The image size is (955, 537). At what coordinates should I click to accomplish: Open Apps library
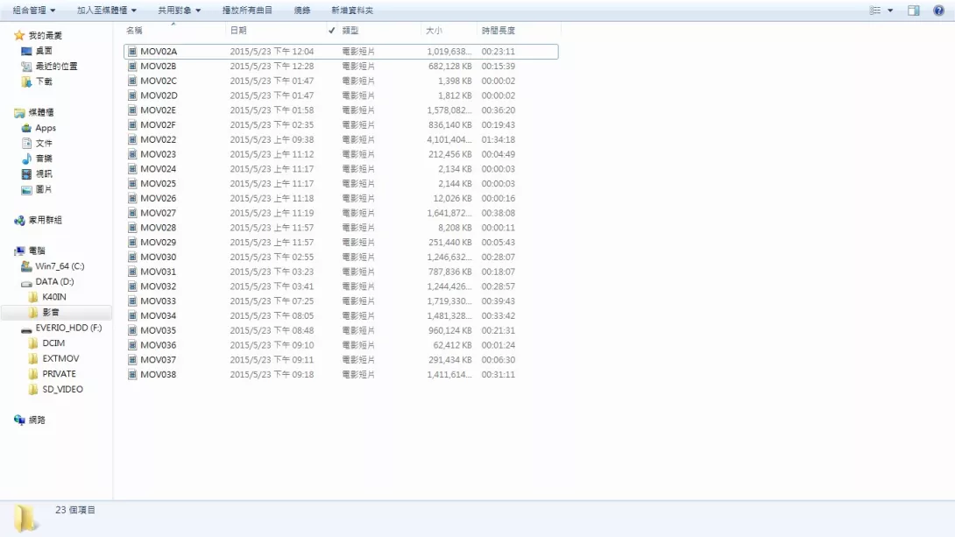tap(45, 128)
